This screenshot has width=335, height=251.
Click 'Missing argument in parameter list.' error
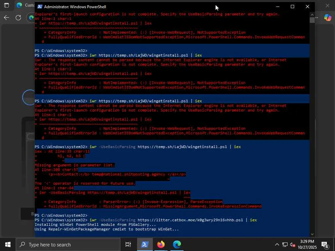point(75,165)
